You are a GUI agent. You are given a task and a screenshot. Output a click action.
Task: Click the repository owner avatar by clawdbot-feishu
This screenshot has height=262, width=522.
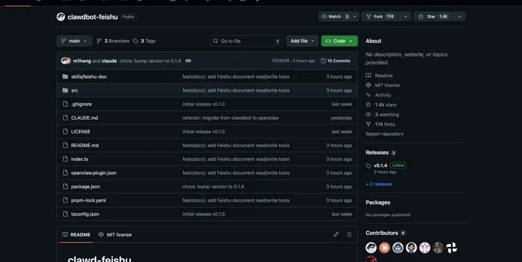tap(60, 16)
